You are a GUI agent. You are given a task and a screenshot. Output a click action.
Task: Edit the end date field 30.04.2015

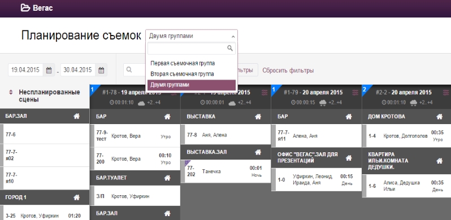(x=78, y=70)
